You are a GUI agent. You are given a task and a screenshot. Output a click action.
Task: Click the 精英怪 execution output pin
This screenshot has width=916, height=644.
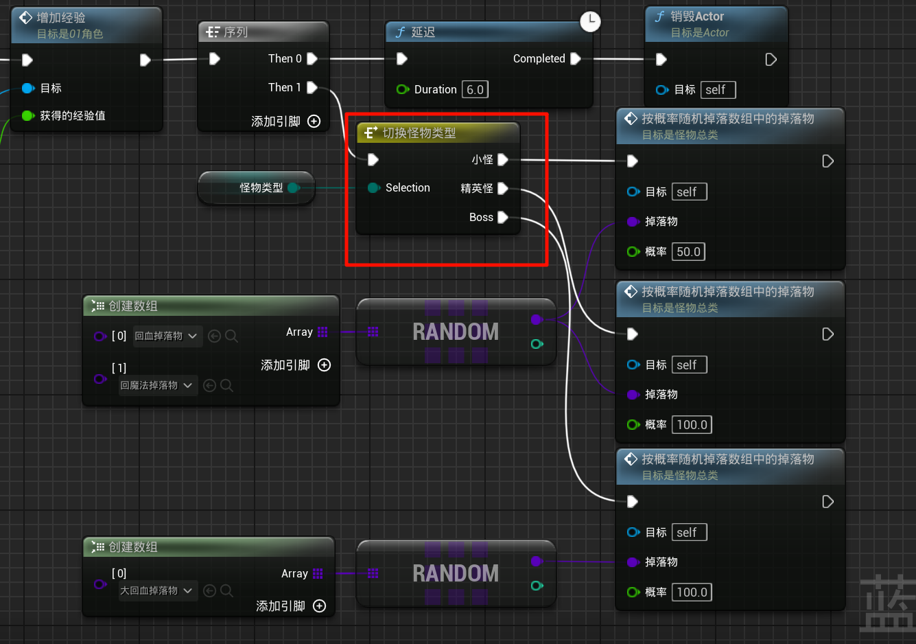(503, 188)
